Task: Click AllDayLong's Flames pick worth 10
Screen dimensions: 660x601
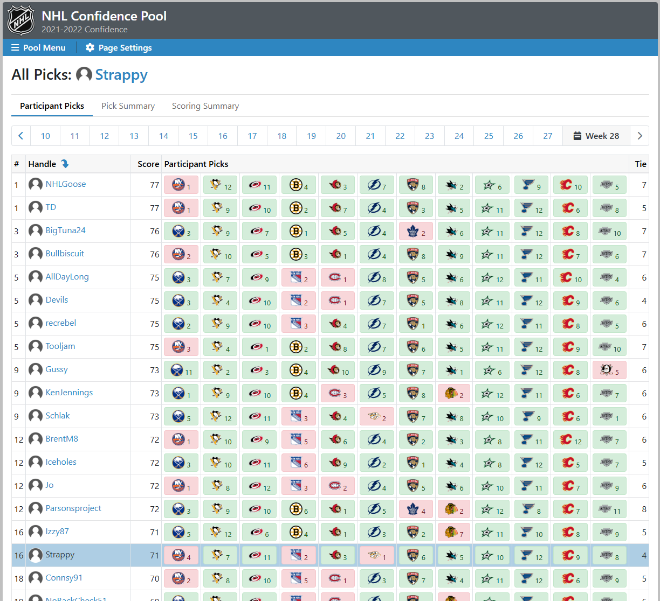Action: coord(570,278)
